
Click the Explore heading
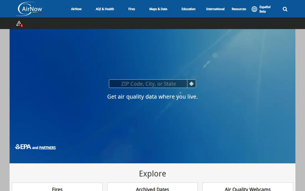click(152, 174)
